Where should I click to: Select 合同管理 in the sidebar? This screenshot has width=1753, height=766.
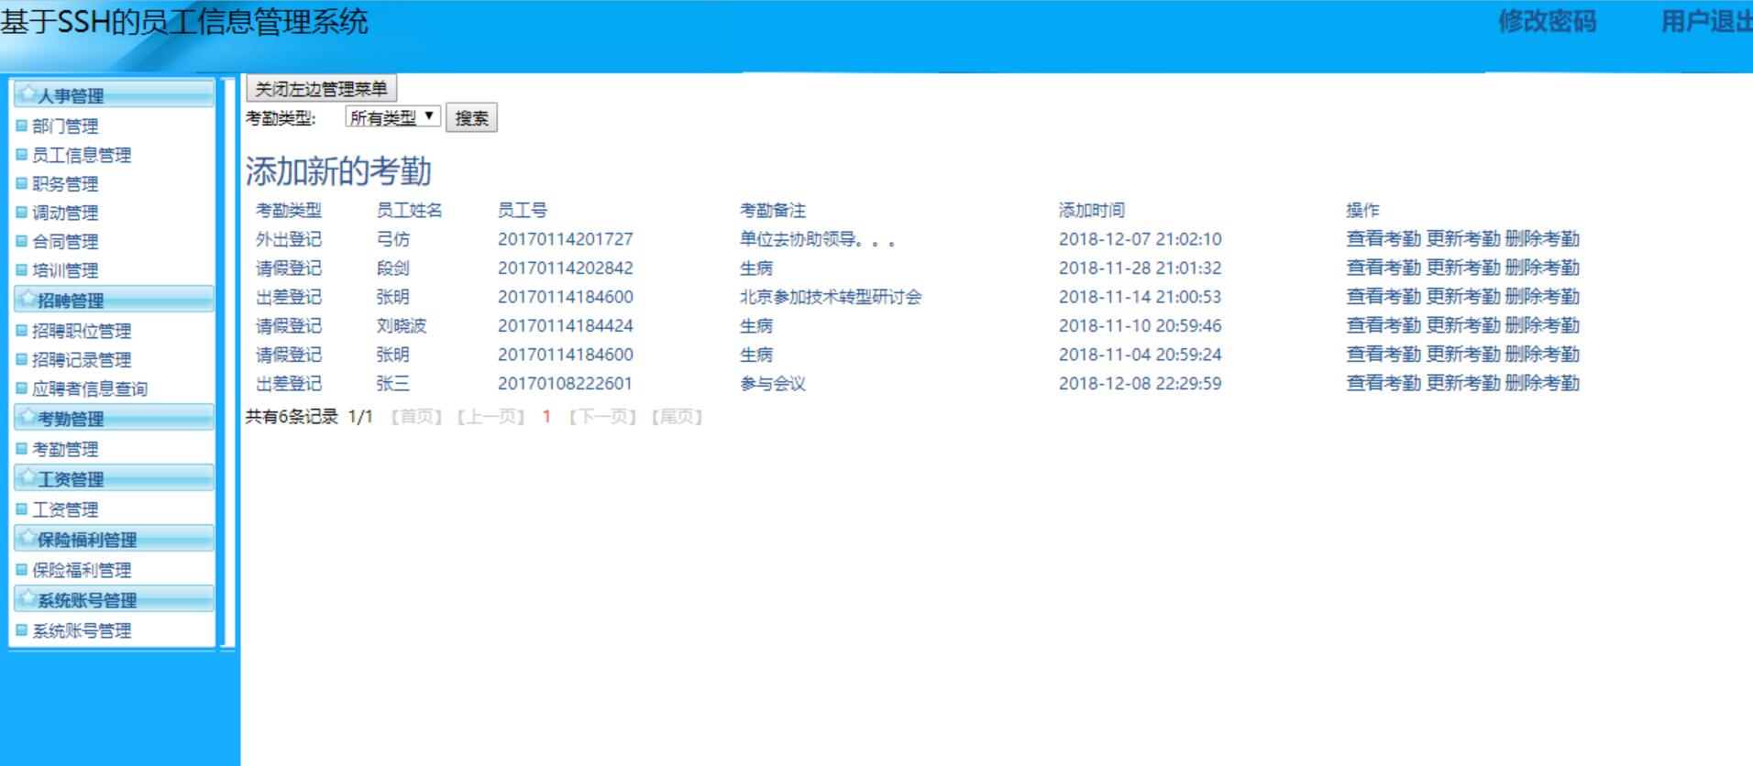[65, 242]
